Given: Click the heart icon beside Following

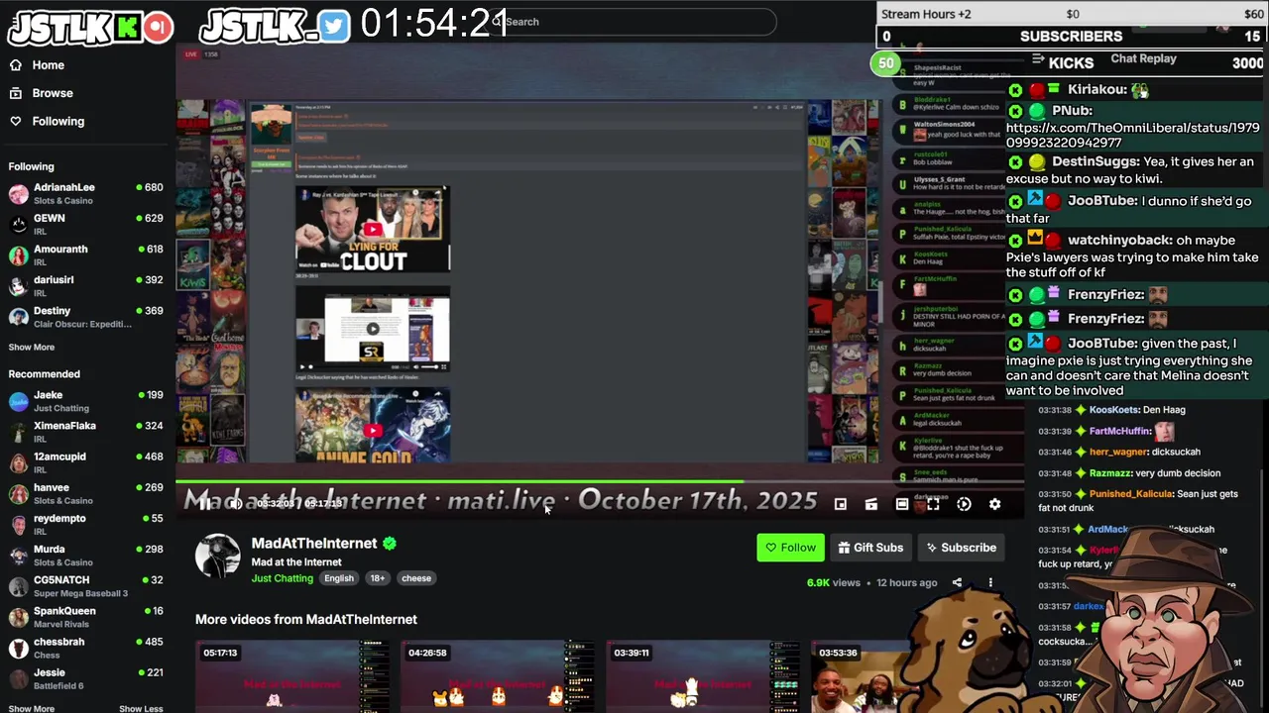Looking at the screenshot, I should coord(15,121).
